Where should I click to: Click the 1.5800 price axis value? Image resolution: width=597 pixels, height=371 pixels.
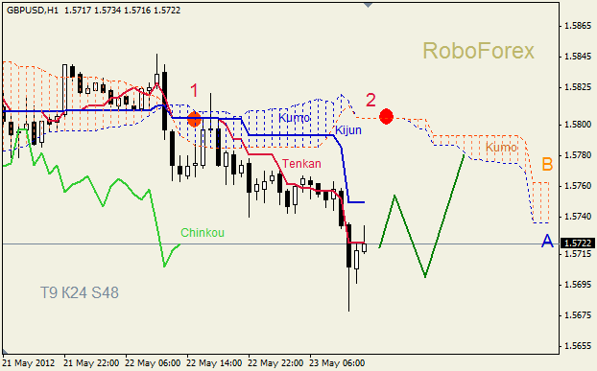click(x=578, y=125)
